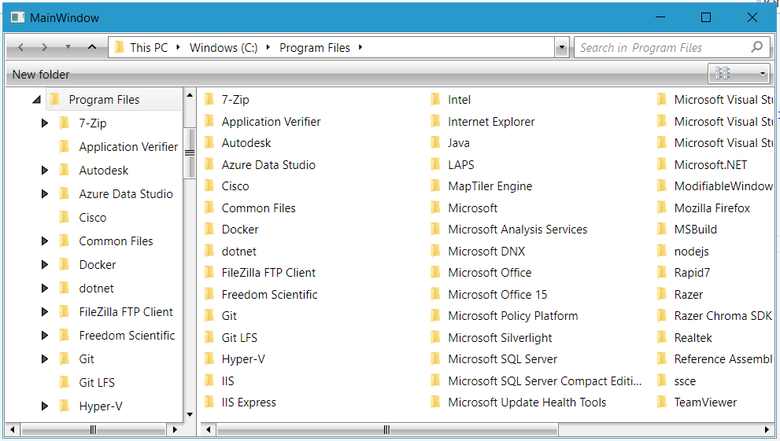Go up one folder level
The image size is (780, 441).
pos(92,47)
